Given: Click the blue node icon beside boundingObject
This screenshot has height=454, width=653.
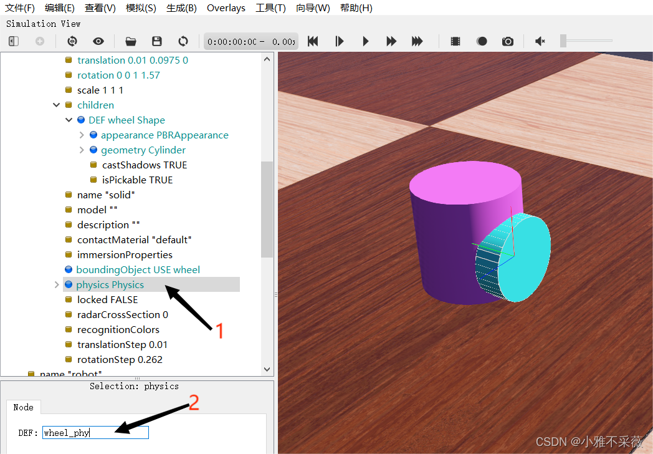Looking at the screenshot, I should point(69,270).
